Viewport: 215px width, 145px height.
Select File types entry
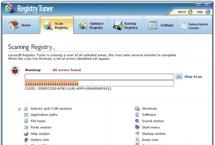point(38,121)
